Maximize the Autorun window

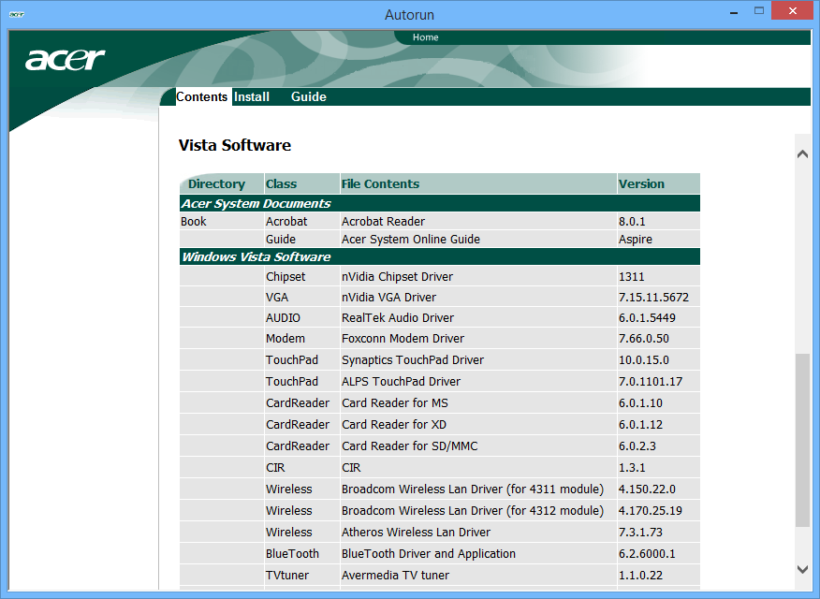(758, 12)
